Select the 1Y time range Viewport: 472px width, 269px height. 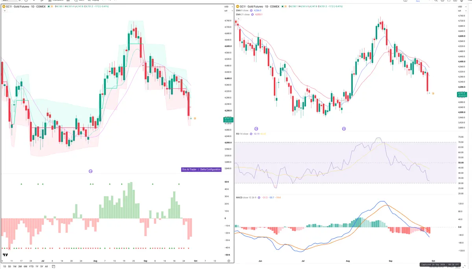coord(37,267)
